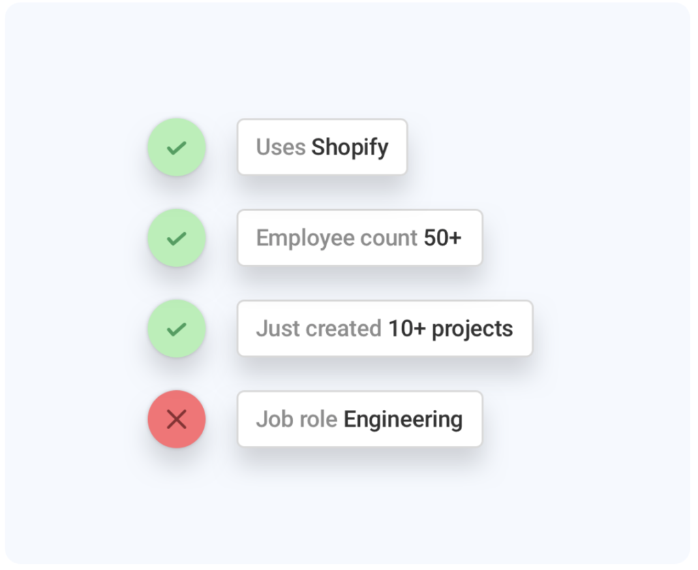Screen dimensions: 698x570
Task: Click the bold projects word
Action: pos(472,330)
